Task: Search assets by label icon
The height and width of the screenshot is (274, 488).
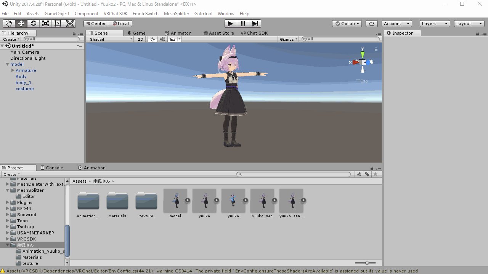Action: [367, 174]
